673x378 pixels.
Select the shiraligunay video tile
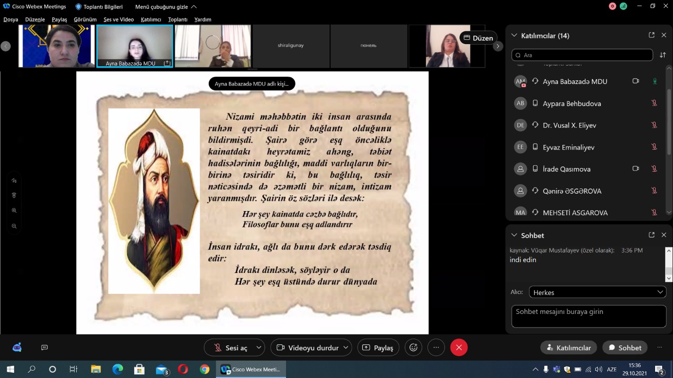click(x=291, y=46)
